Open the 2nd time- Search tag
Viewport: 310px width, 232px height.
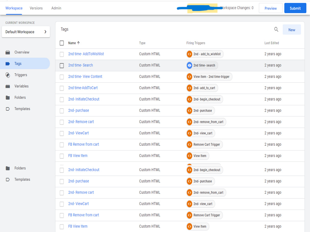pyautogui.click(x=81, y=65)
